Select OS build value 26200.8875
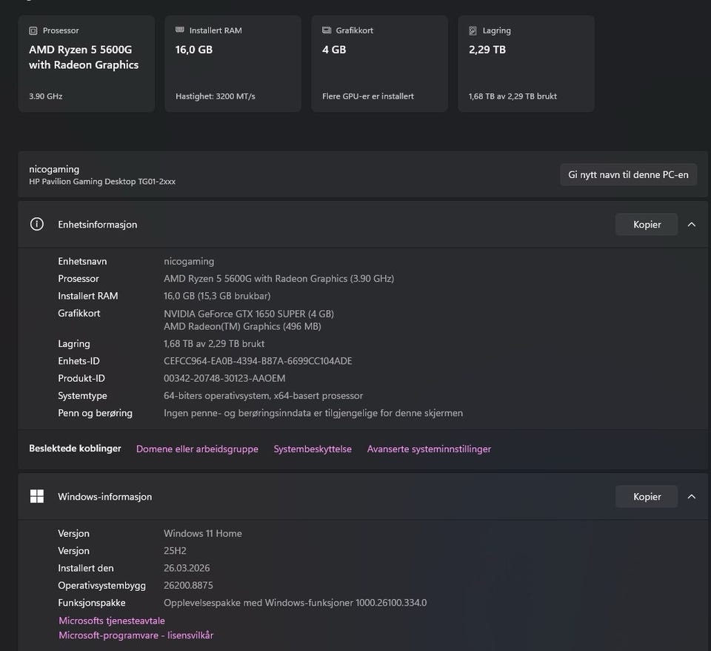The image size is (711, 651). click(188, 585)
